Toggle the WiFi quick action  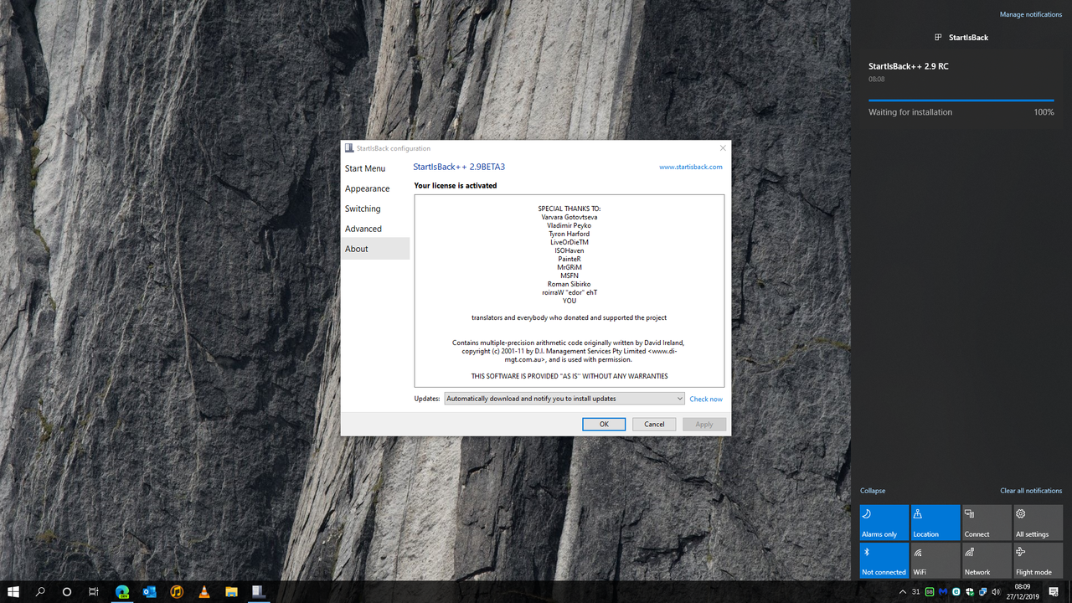point(936,560)
